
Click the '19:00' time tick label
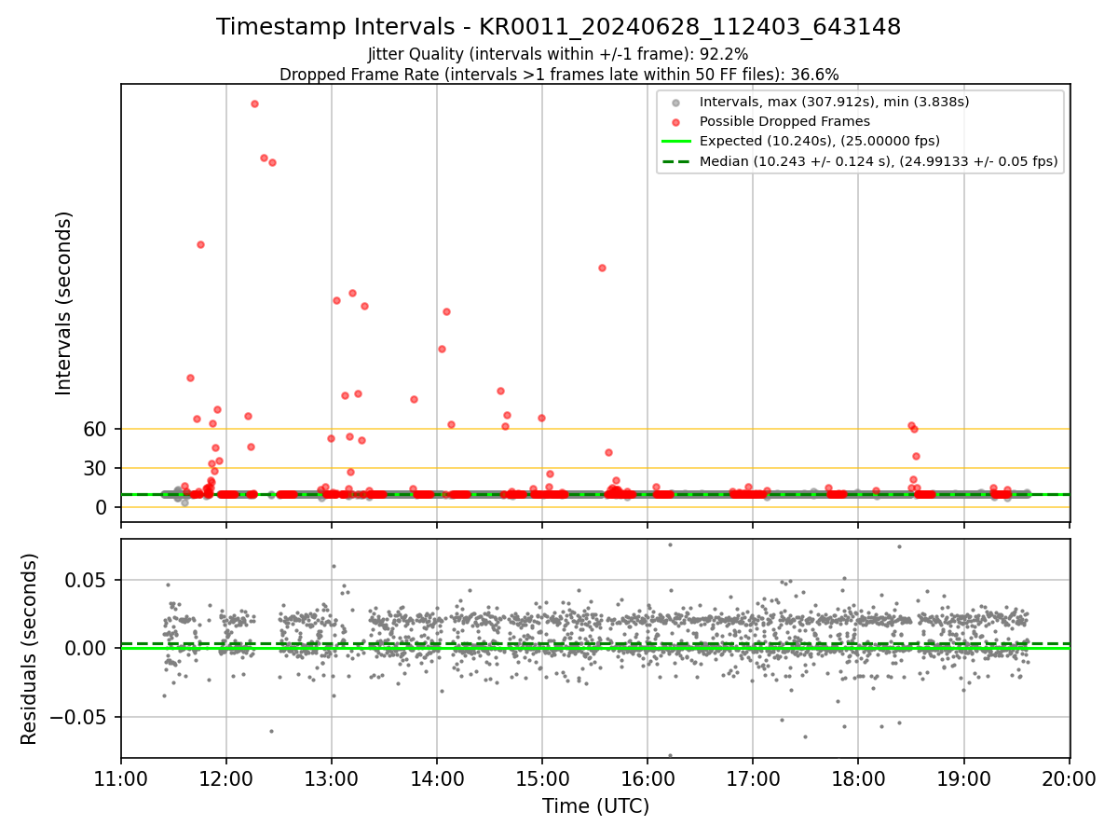point(963,777)
